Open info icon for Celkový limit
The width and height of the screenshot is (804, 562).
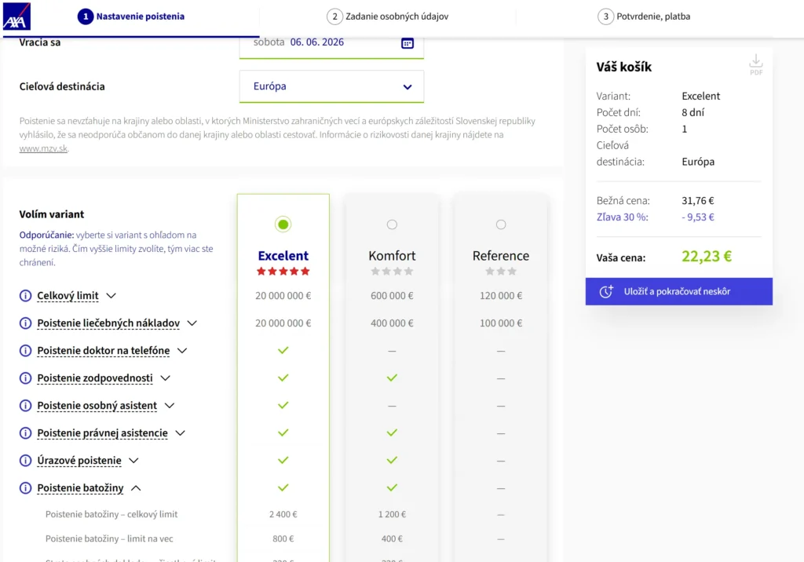pos(25,296)
